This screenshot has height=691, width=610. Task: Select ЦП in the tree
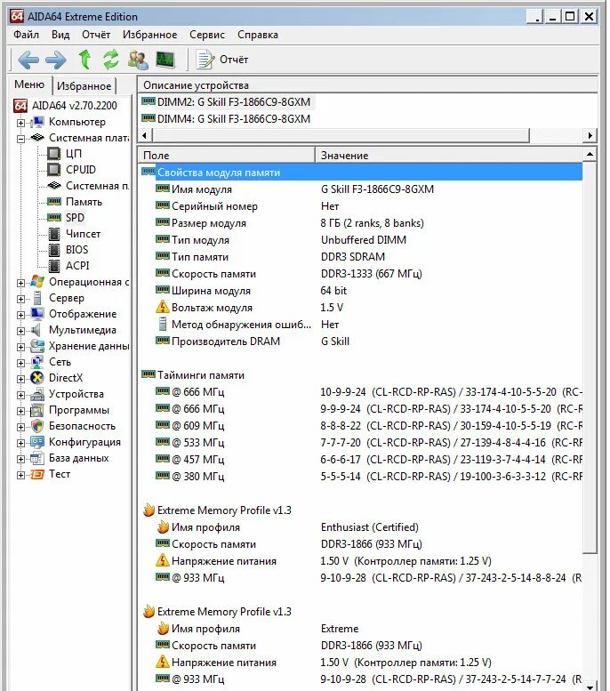click(74, 154)
